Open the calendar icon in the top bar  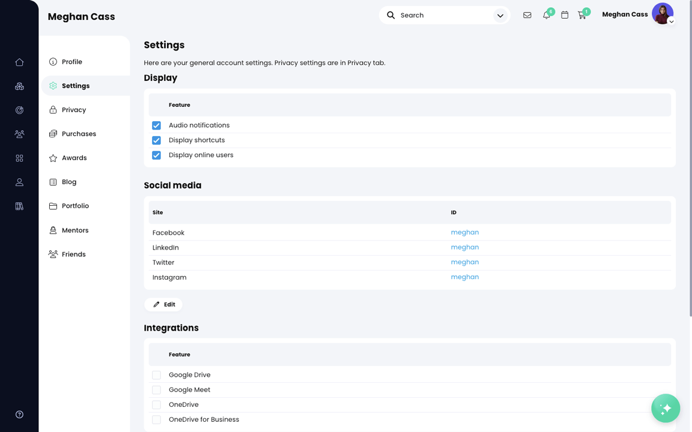click(x=565, y=15)
